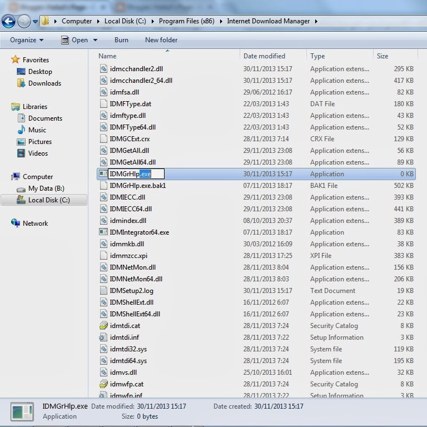Viewport: 427px width, 427px height.
Task: Select the idmtdi32.sys system file icon
Action: click(103, 349)
